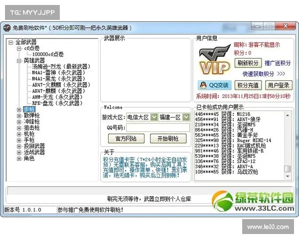299x239 pixels.
Task: Click the 官方网站 button
Action: (x=126, y=138)
